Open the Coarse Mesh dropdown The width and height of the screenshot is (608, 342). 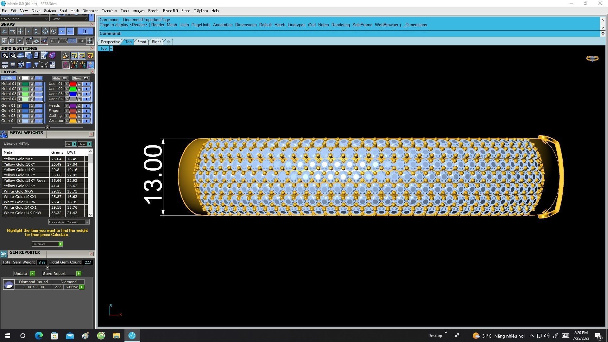(24, 19)
